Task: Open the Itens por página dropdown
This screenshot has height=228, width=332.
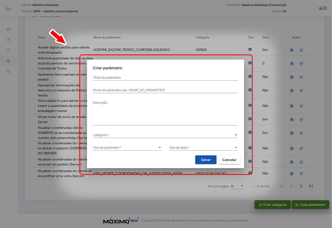Action: (237, 186)
